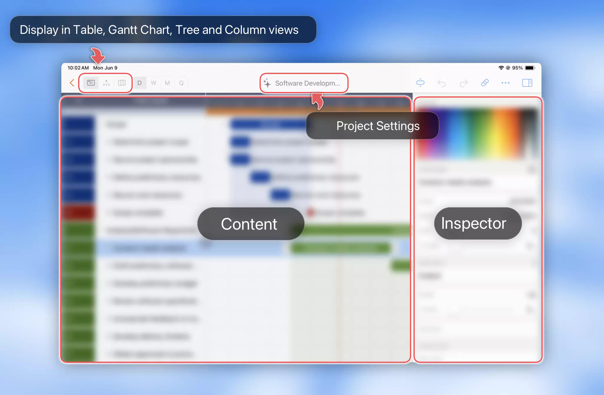This screenshot has width=604, height=395.
Task: Click the battery indicator in status bar
Action: [530, 68]
